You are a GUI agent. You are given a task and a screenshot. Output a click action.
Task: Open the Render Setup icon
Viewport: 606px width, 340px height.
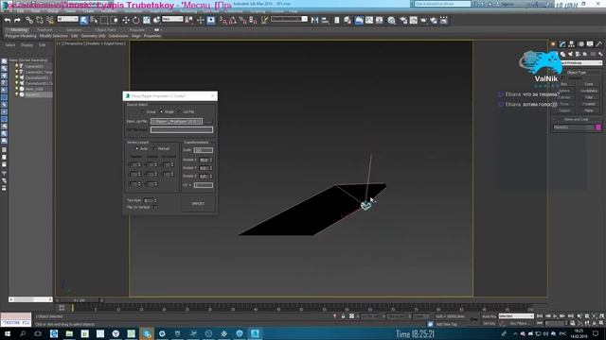pos(403,20)
